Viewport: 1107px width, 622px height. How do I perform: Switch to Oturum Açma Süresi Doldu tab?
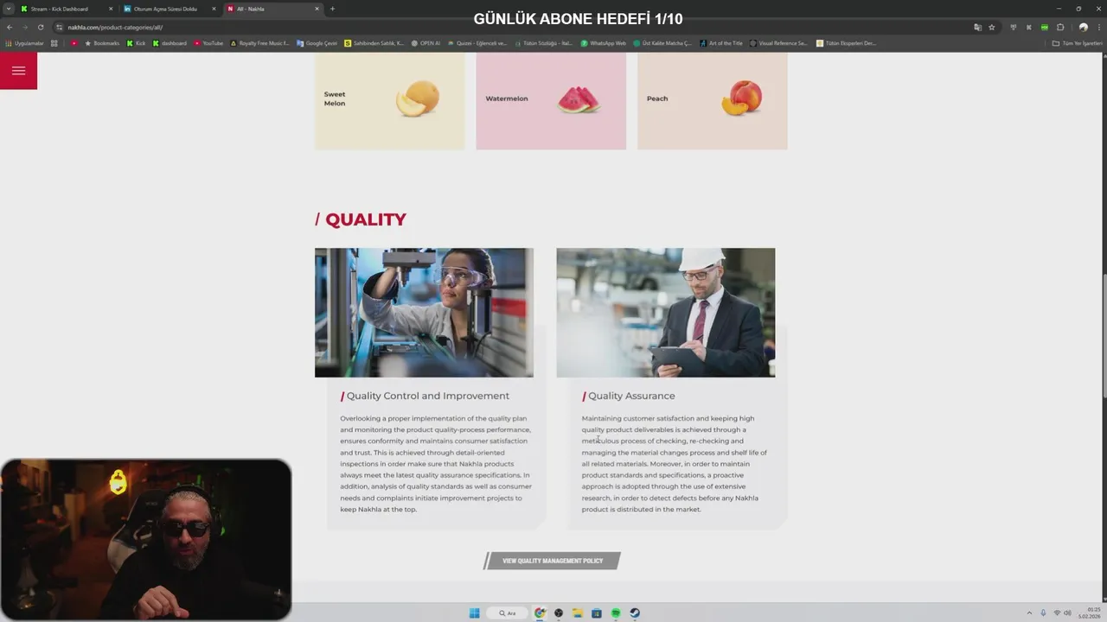(169, 9)
